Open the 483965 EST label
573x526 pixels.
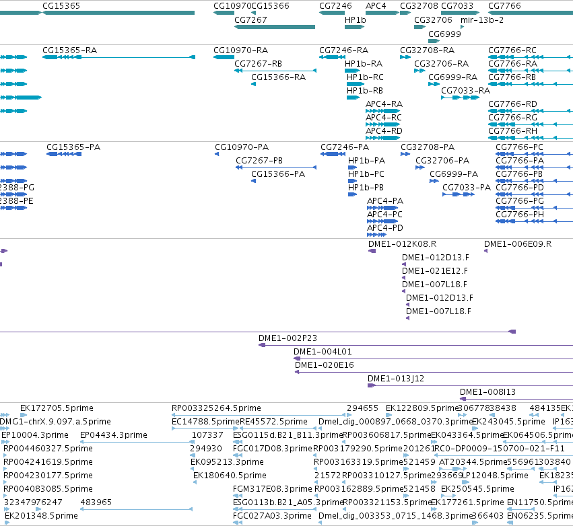pos(96,502)
